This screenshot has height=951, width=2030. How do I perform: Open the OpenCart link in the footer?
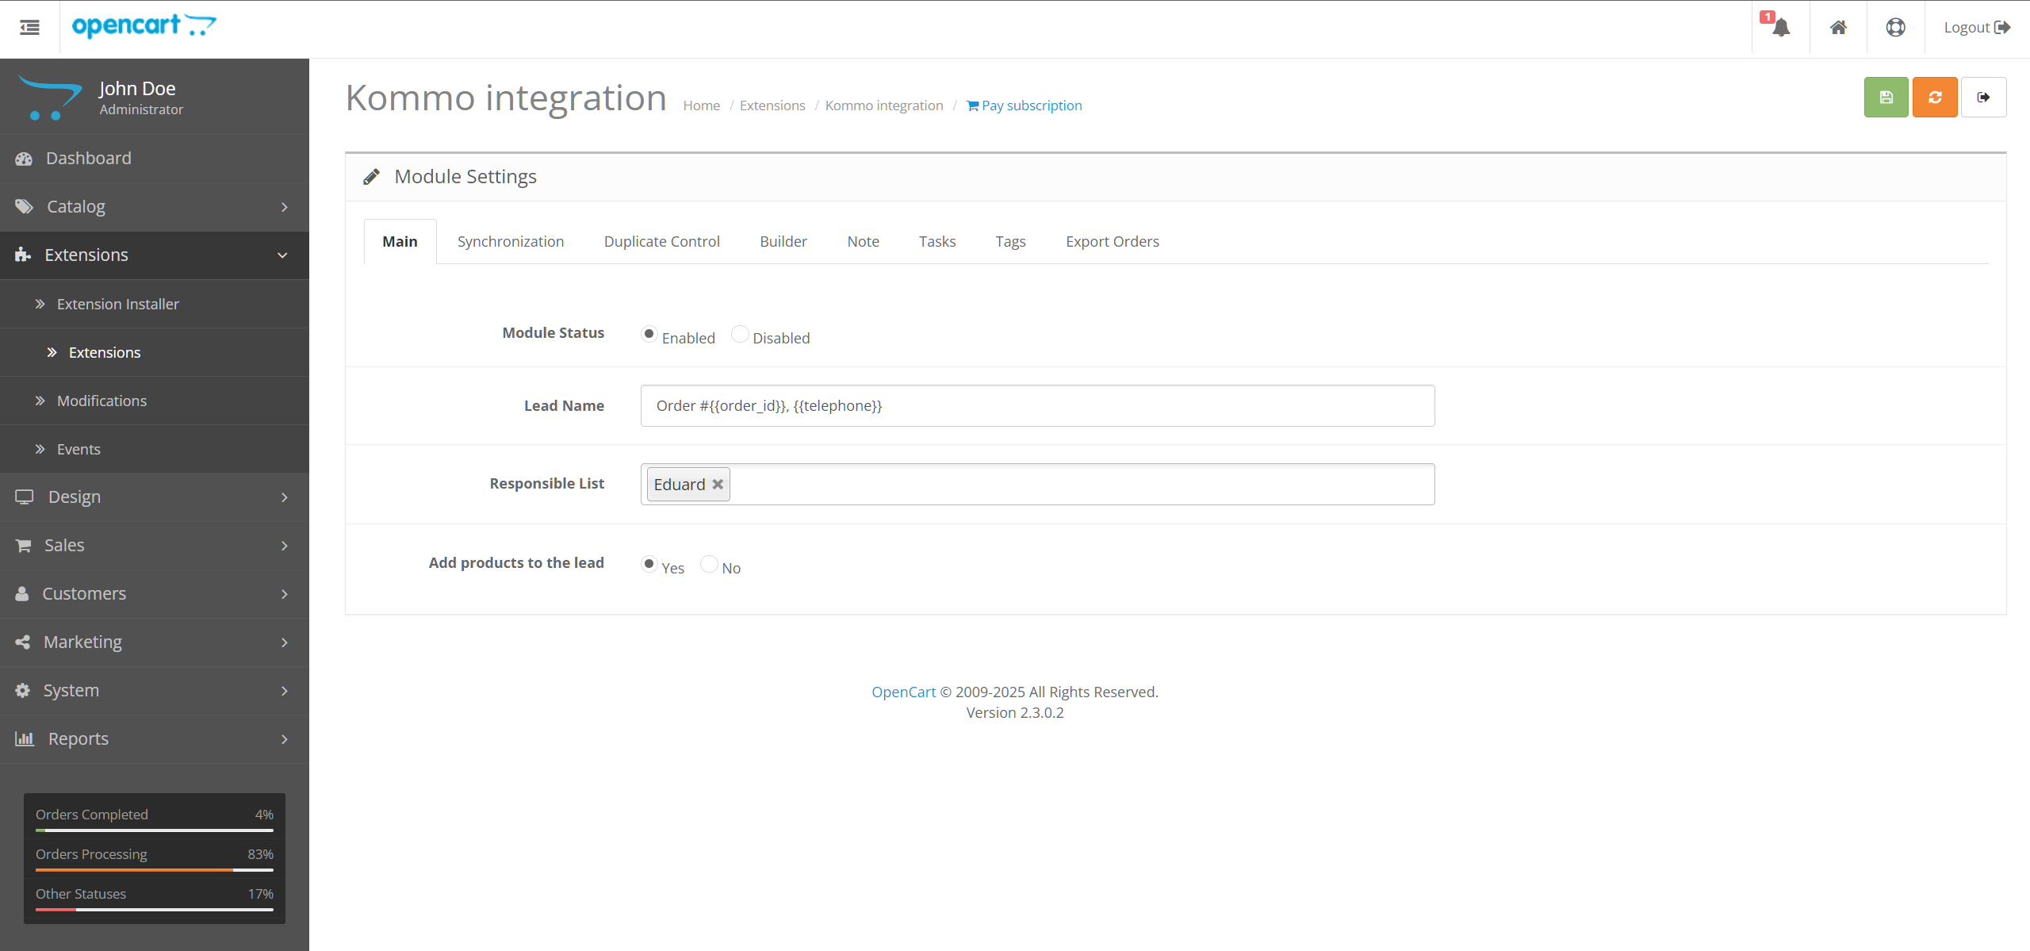[902, 692]
